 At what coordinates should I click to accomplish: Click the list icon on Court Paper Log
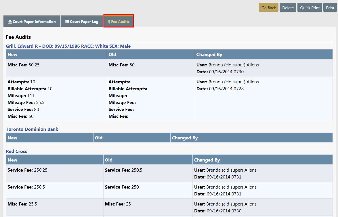click(x=67, y=22)
